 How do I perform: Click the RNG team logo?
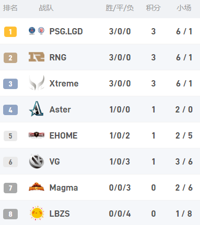pos(37,57)
